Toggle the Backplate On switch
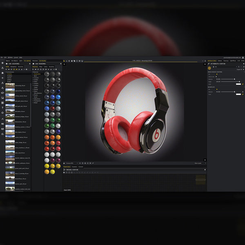Viewport: 245px width, 245px height. pyautogui.click(x=217, y=89)
